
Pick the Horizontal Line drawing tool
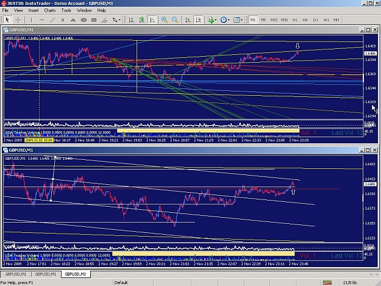point(42,20)
